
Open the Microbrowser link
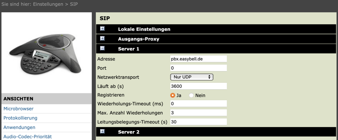tap(18, 109)
